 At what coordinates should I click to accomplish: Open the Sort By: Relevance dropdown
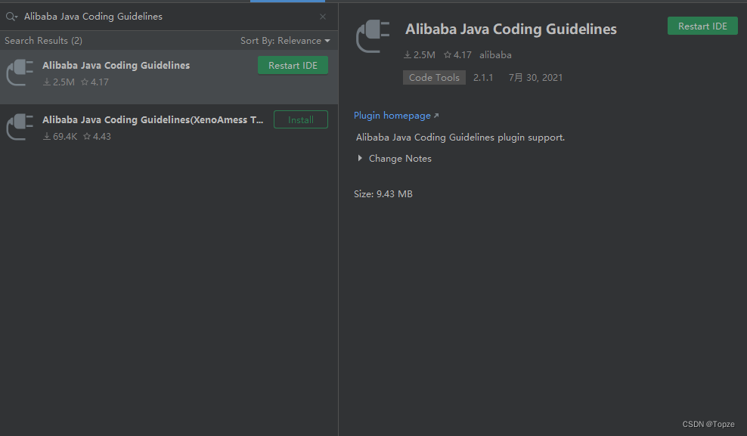click(285, 41)
